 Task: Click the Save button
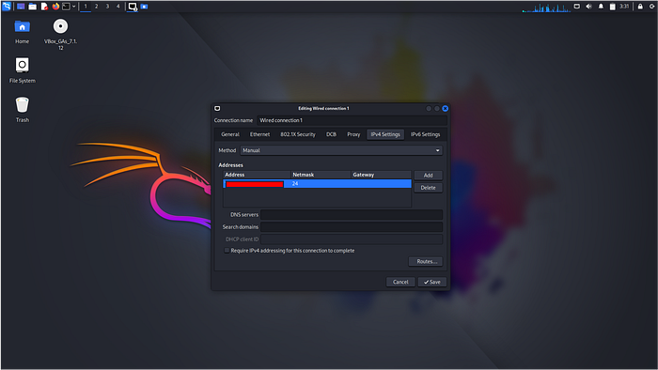click(431, 282)
